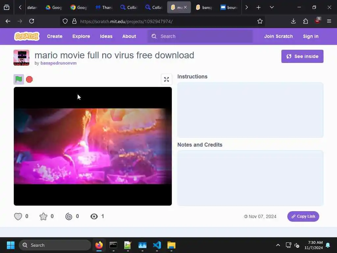Image resolution: width=337 pixels, height=253 pixels.
Task: Click the Windows taskbar Search box
Action: pos(55,245)
